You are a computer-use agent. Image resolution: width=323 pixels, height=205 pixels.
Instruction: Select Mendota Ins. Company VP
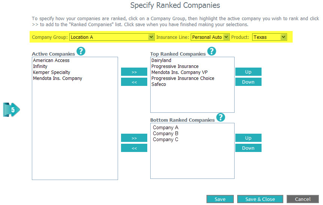[179, 72]
